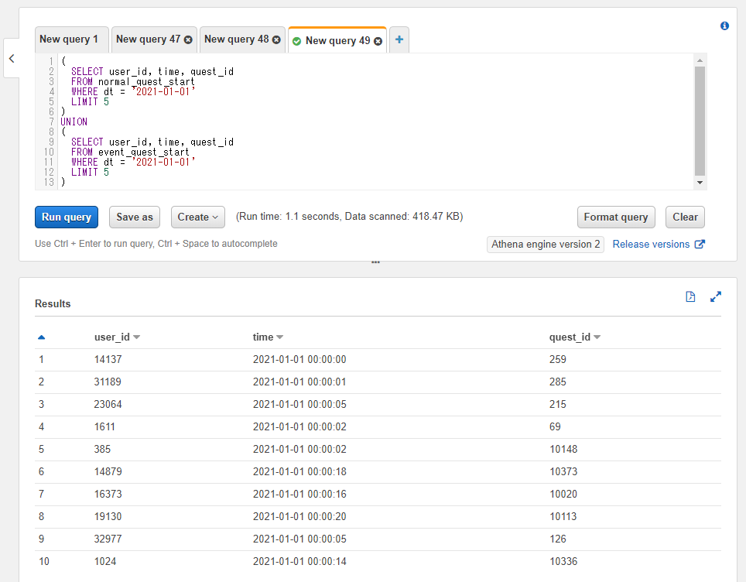Open the info icon at top right
746x582 pixels.
tap(724, 26)
